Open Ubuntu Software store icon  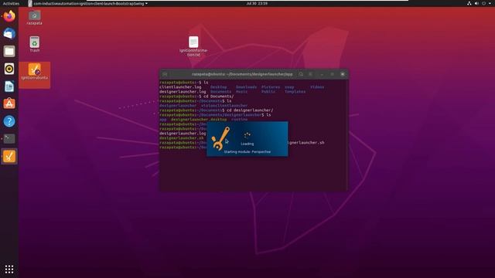pyautogui.click(x=9, y=103)
